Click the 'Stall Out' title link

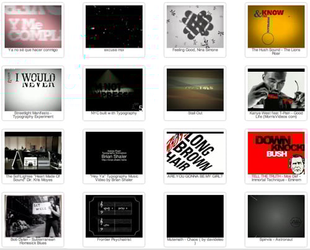coord(195,113)
